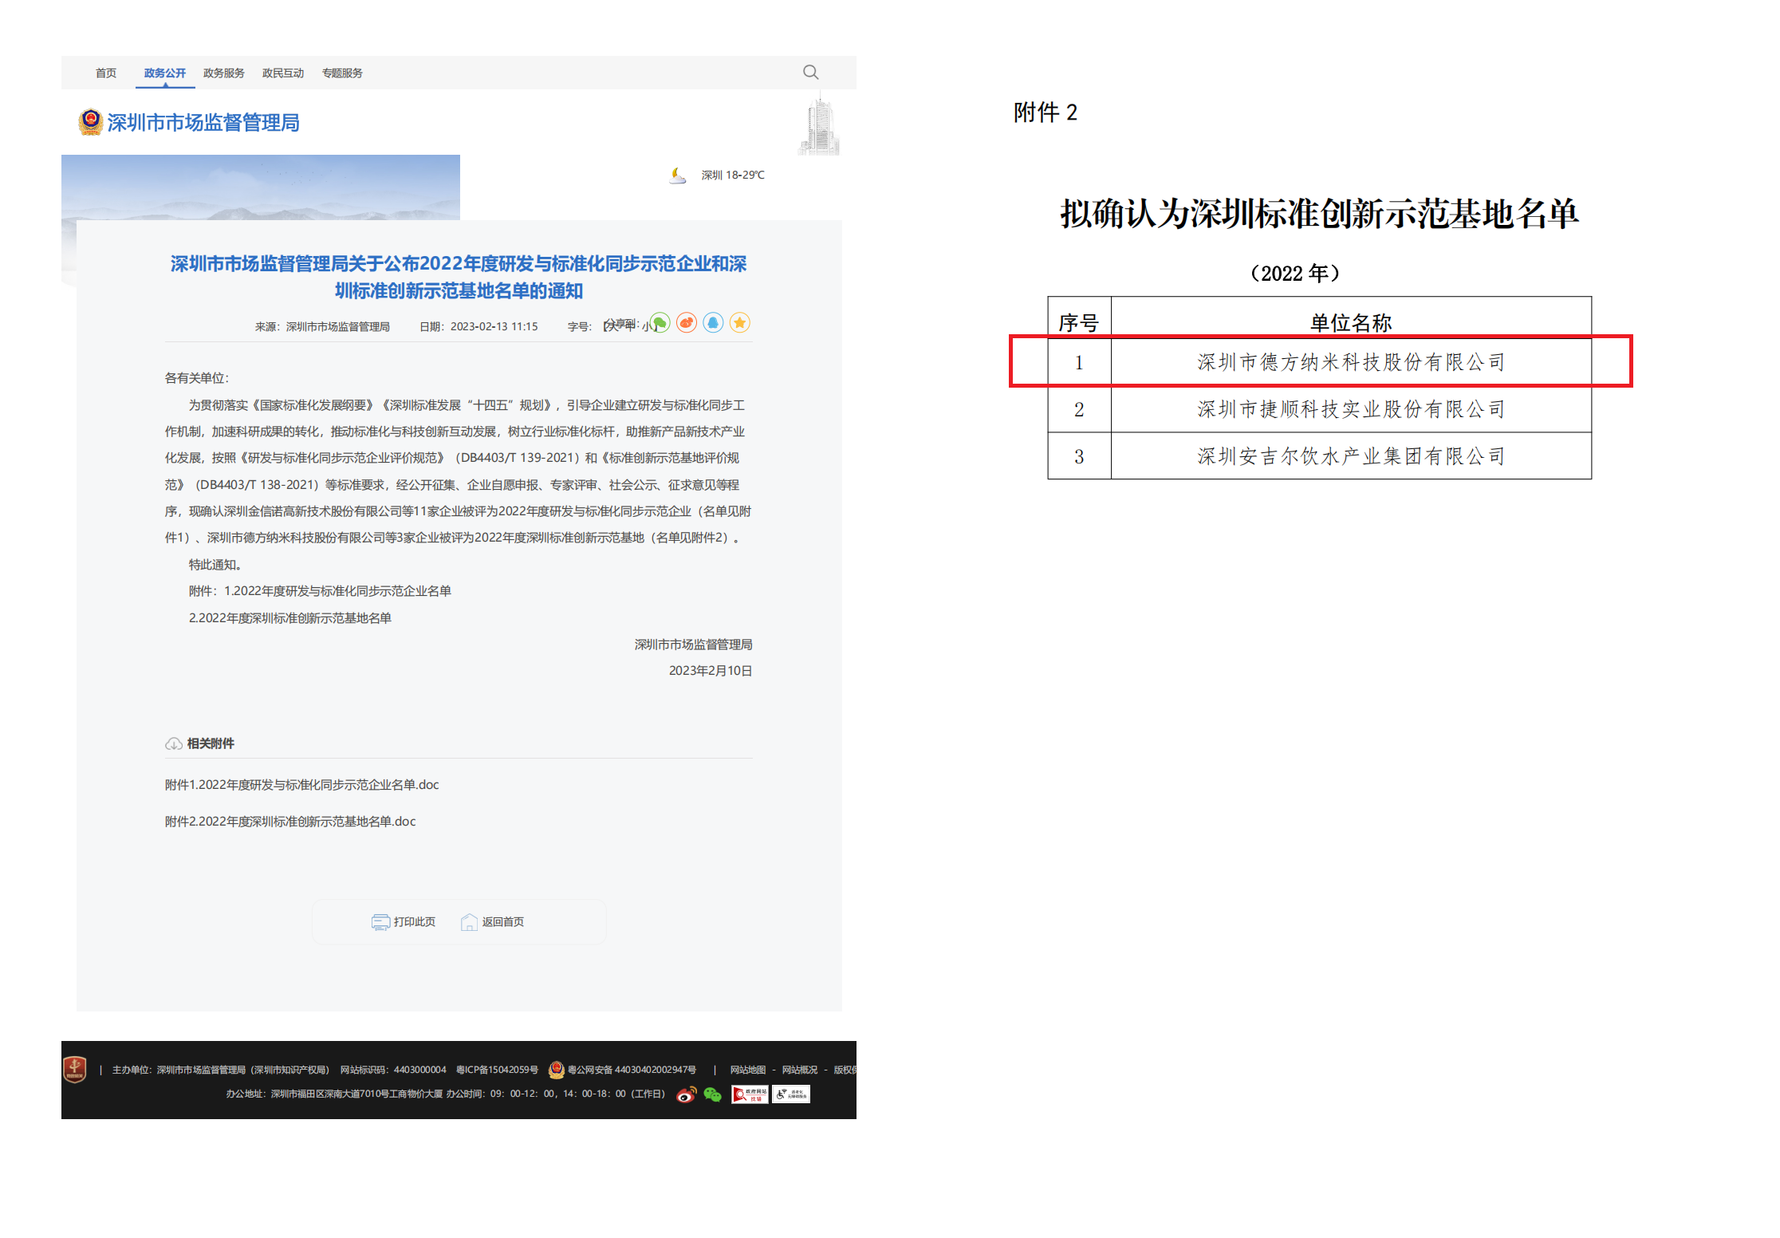
Task: Click the 打印此页 print button
Action: (x=404, y=922)
